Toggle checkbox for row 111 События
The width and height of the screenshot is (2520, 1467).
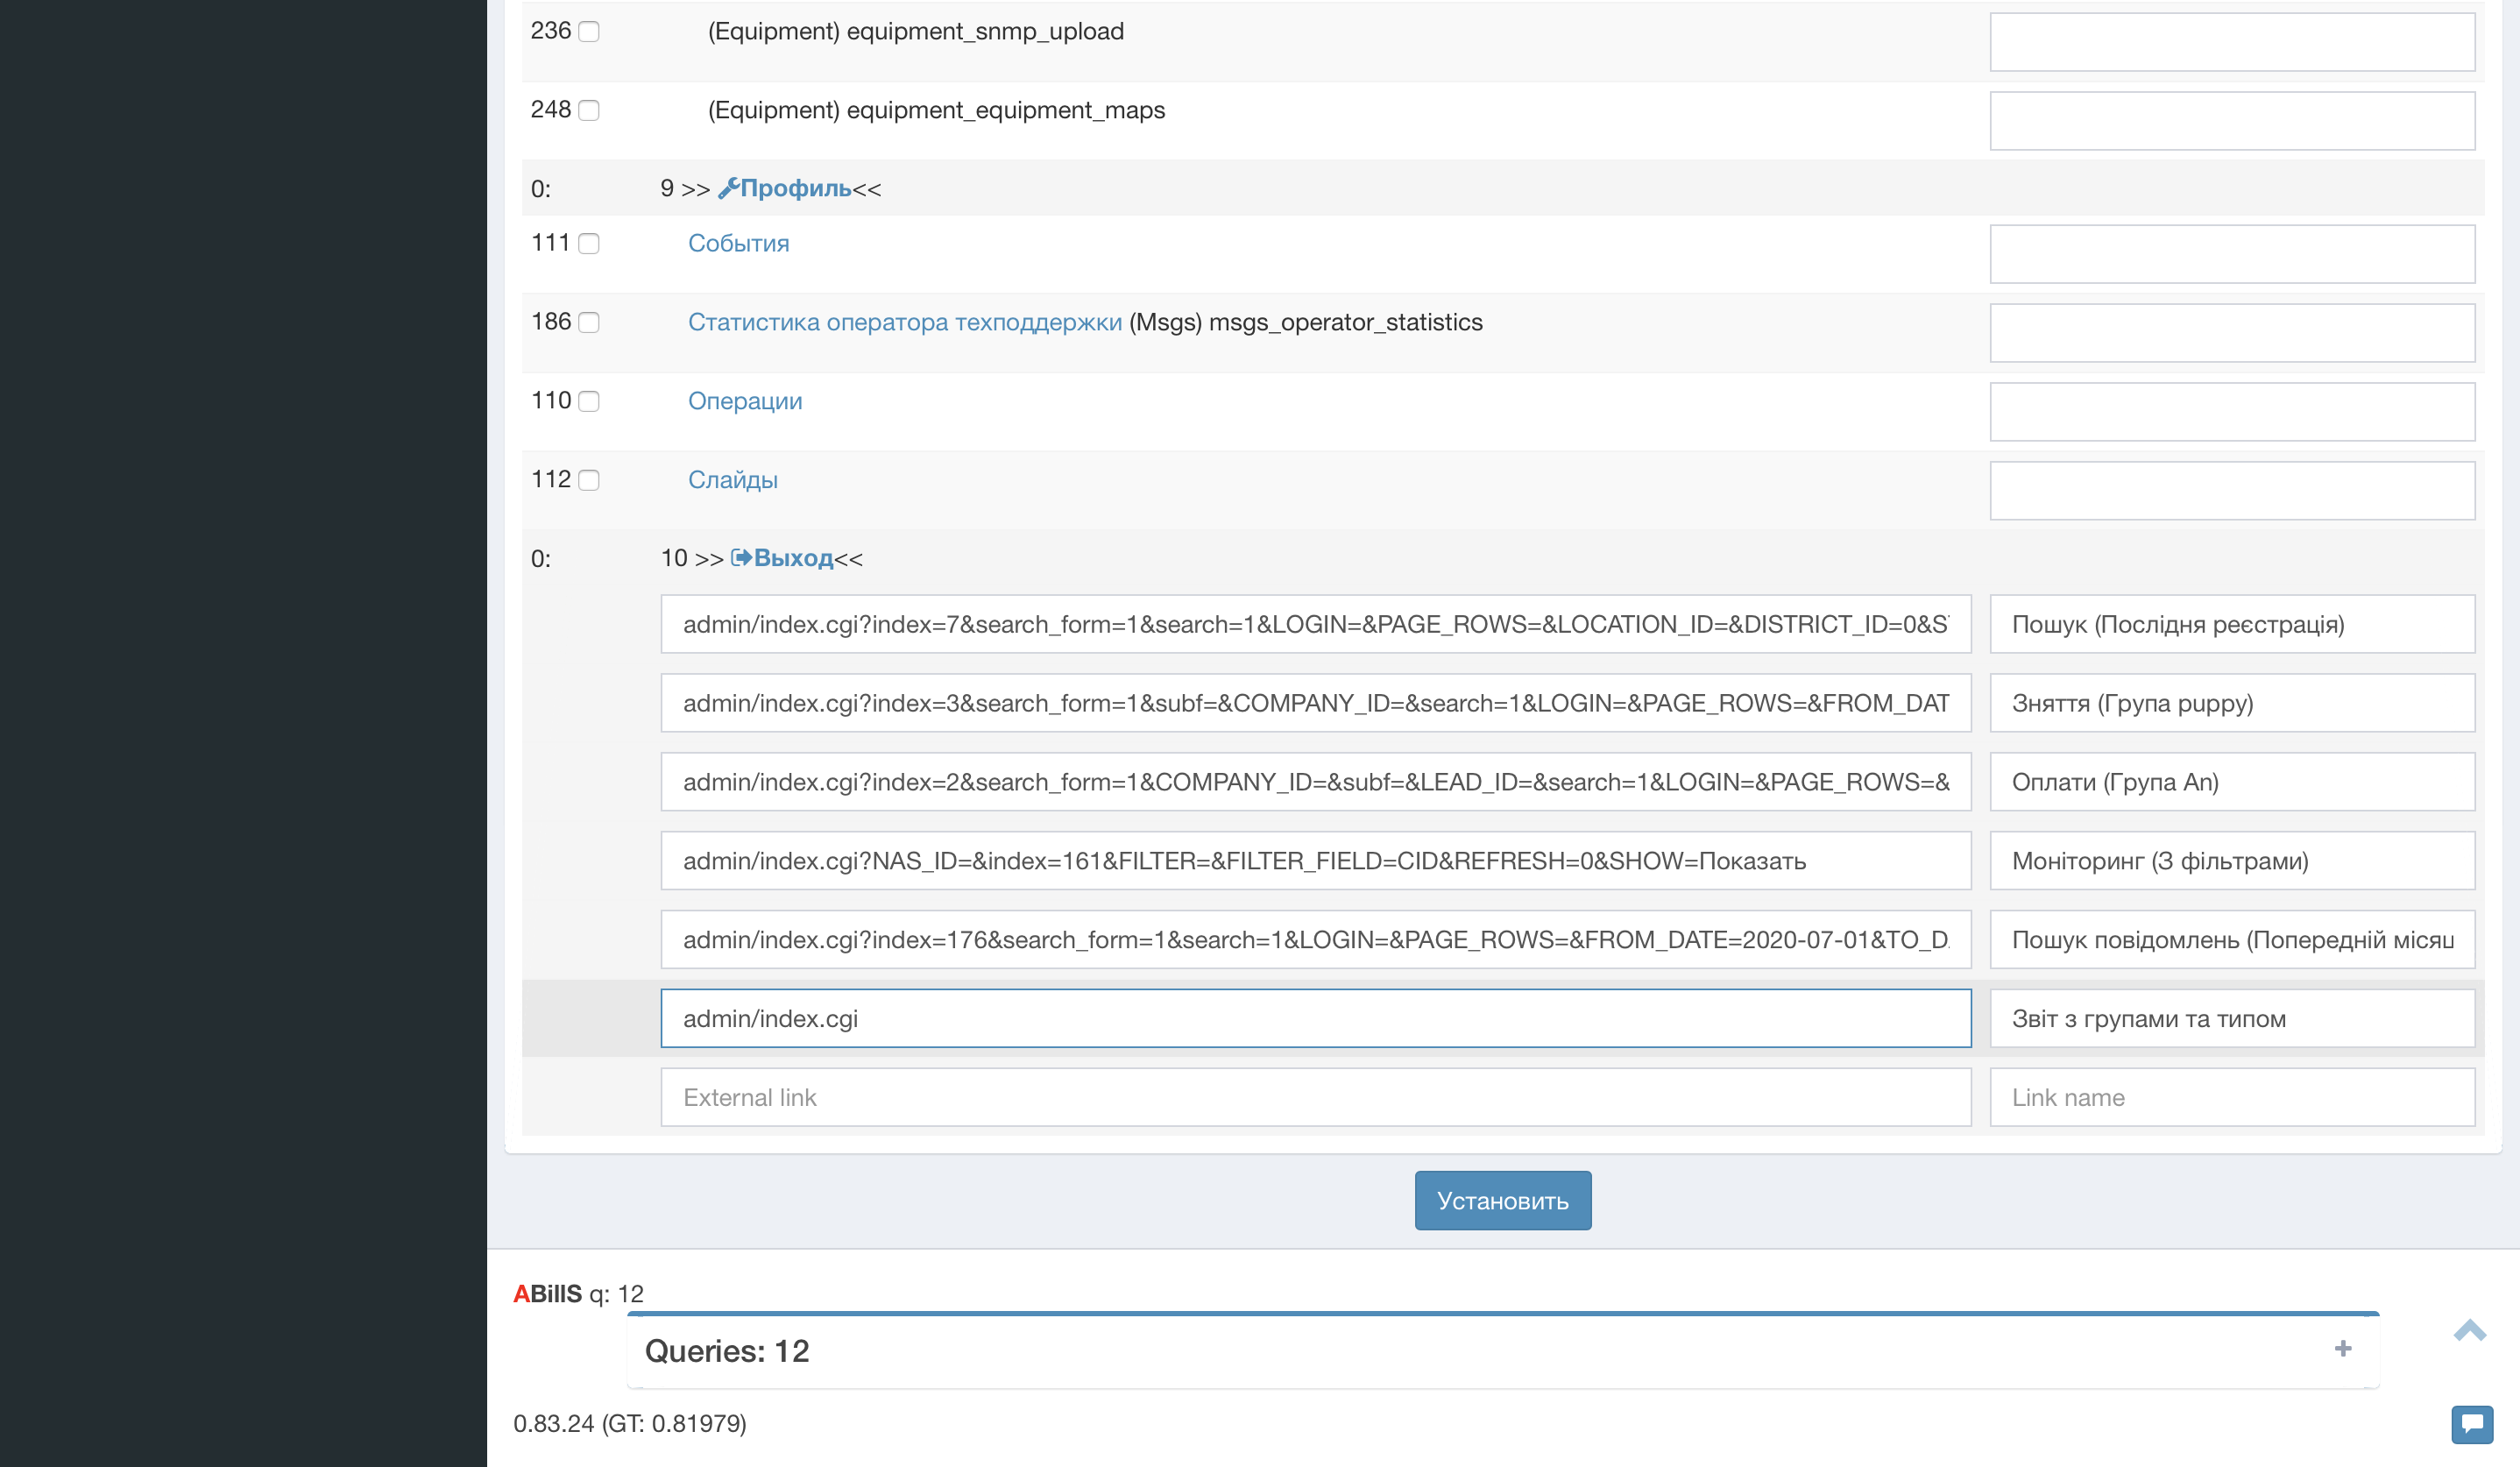[x=590, y=244]
